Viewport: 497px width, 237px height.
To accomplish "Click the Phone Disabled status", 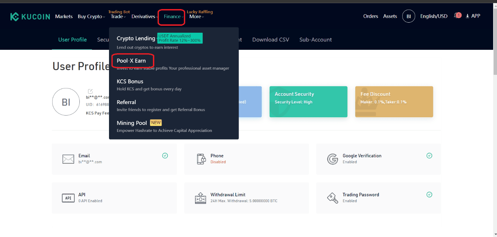I will 218,162.
